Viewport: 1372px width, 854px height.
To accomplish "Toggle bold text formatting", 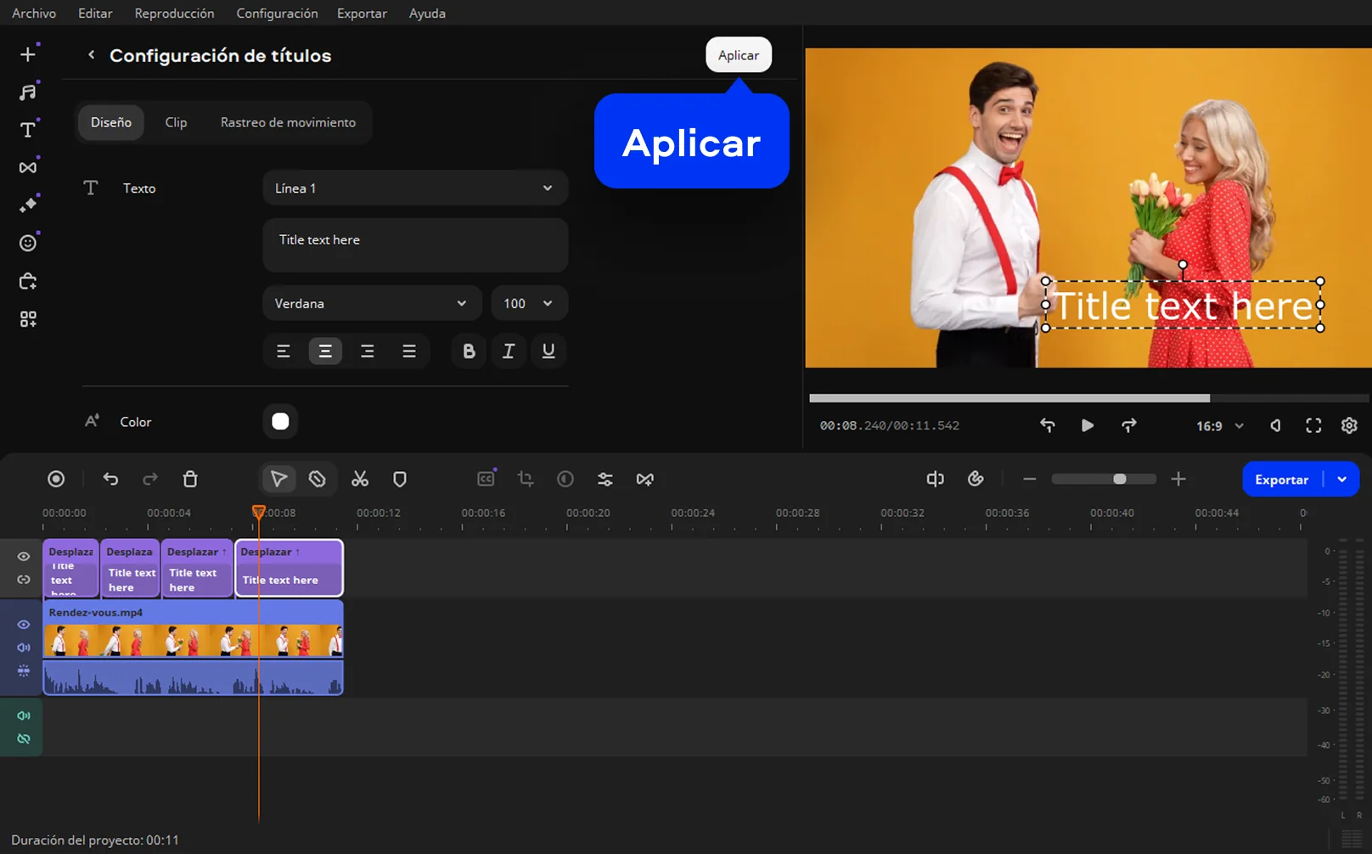I will pos(469,351).
